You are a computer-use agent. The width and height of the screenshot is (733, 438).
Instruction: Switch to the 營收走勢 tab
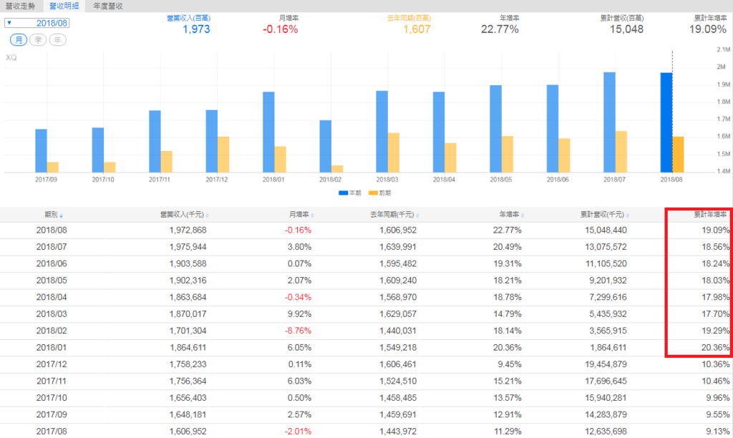pos(21,6)
